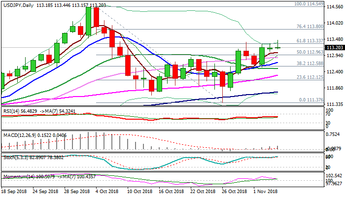Select the Momentum(14) indicator label
This screenshot has width=345, height=197.
[19, 176]
